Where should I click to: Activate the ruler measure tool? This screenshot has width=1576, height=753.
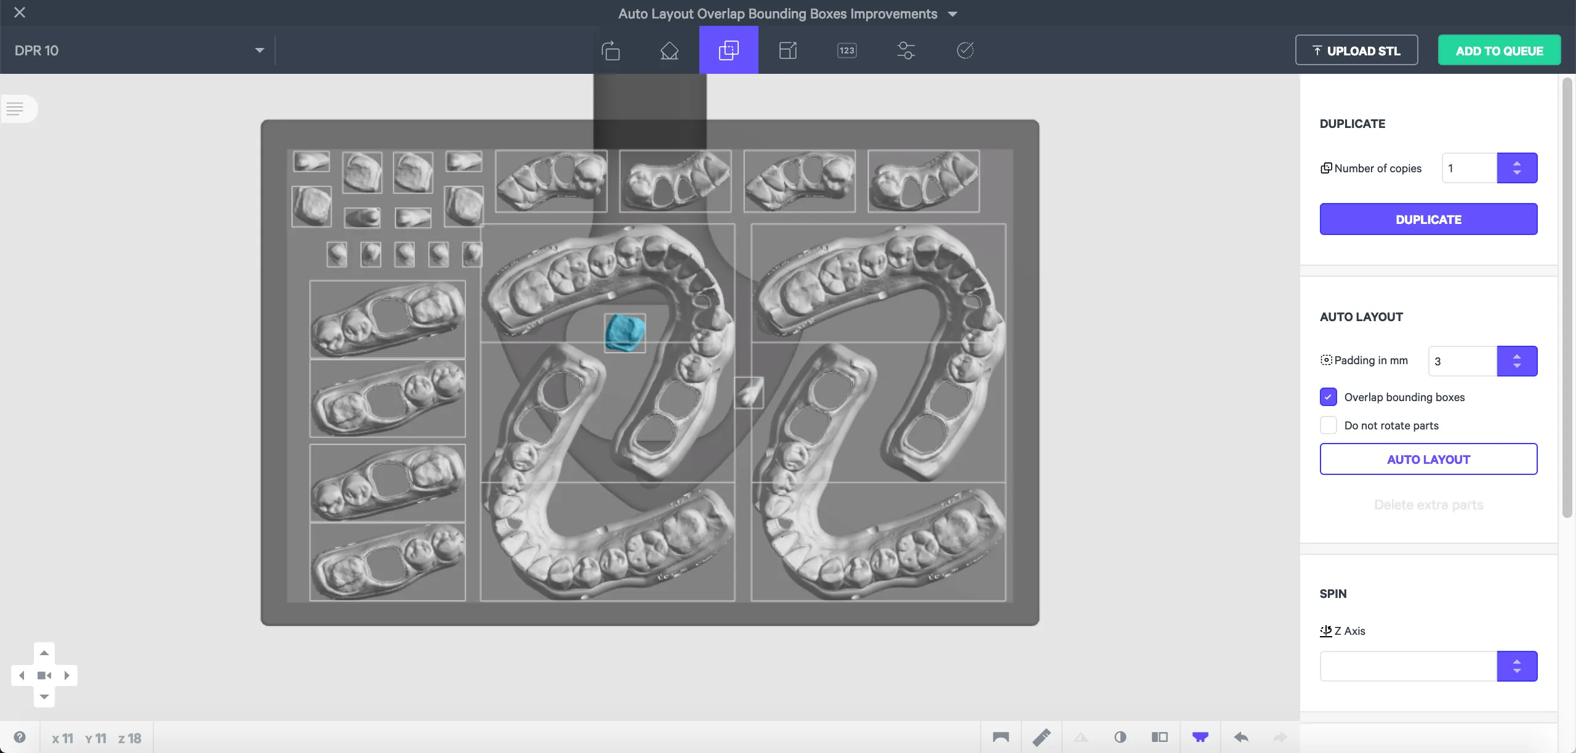point(1042,737)
